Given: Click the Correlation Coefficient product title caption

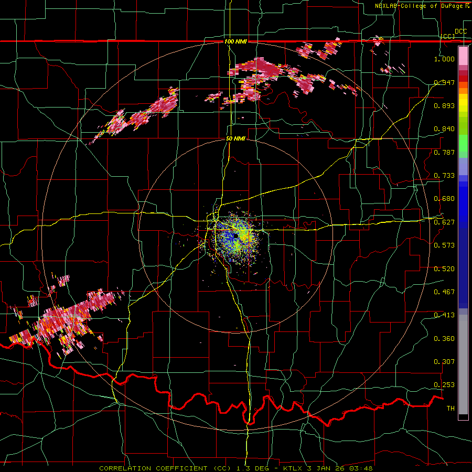Looking at the screenshot, I should [x=165, y=468].
